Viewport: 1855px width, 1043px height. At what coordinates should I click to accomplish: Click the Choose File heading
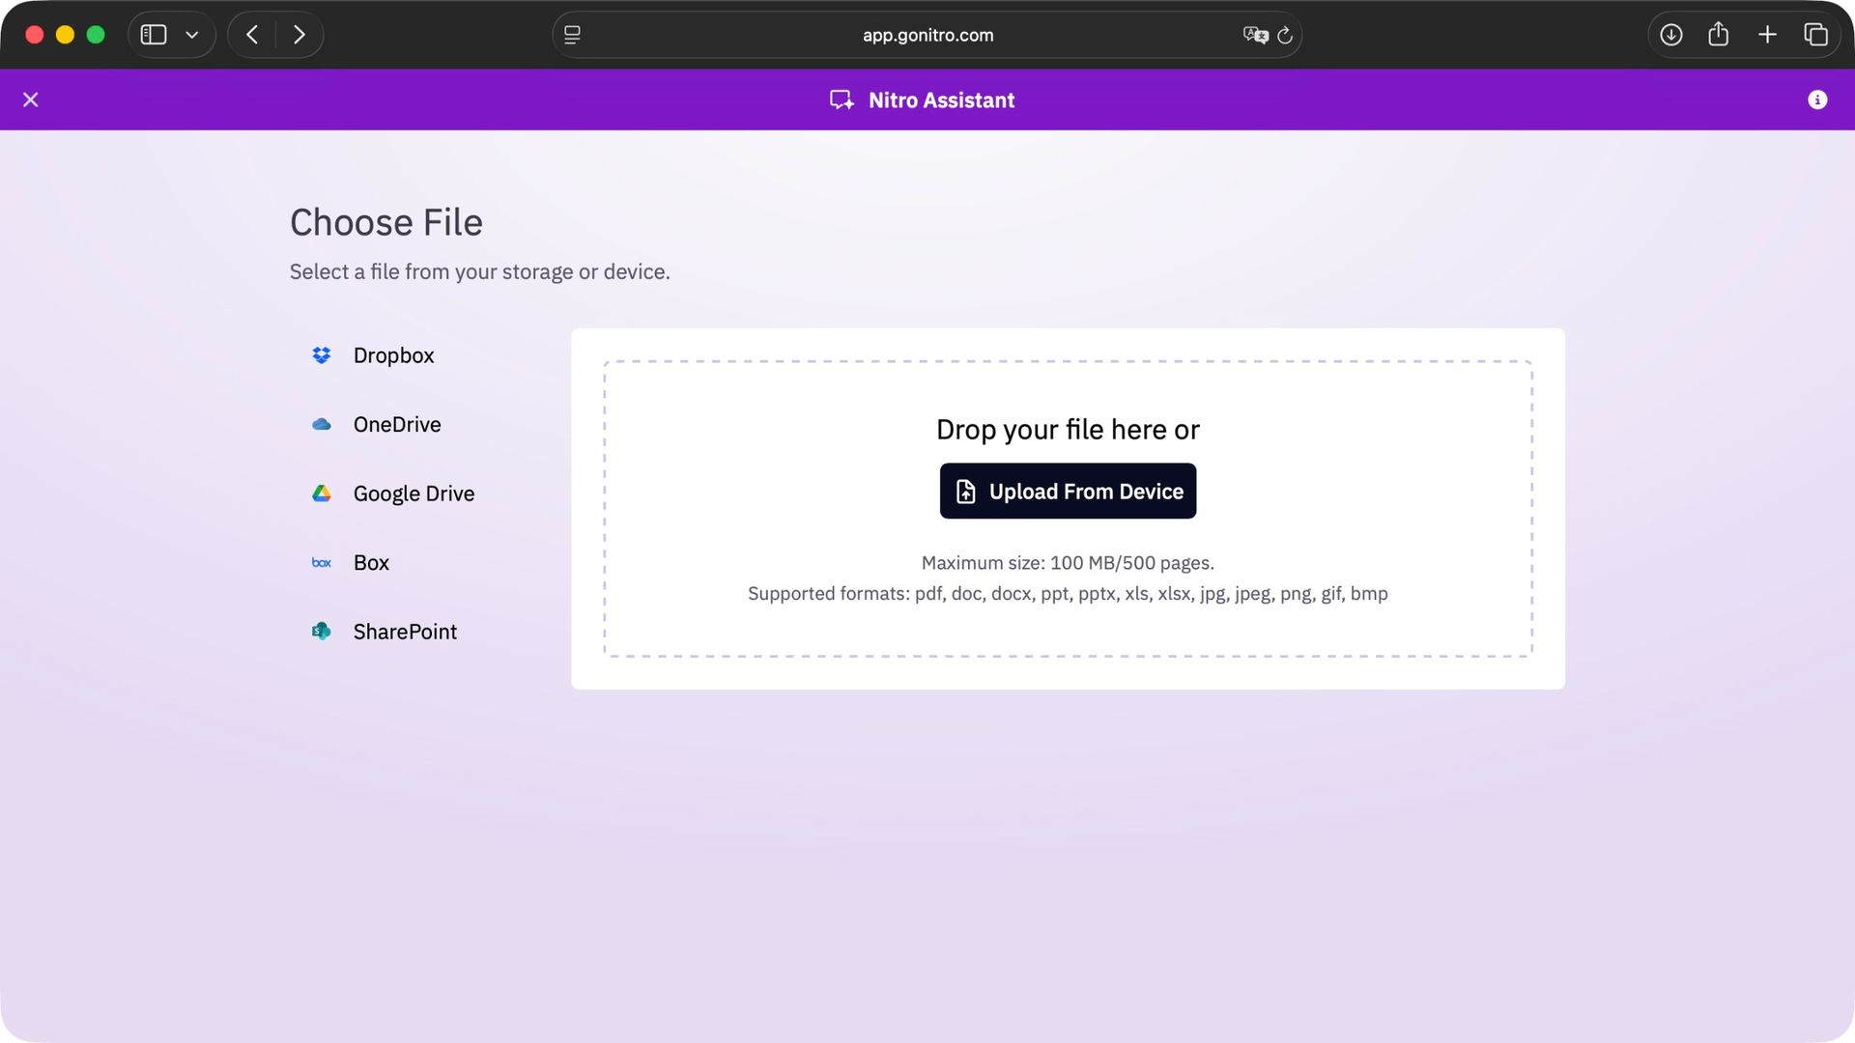(x=386, y=222)
